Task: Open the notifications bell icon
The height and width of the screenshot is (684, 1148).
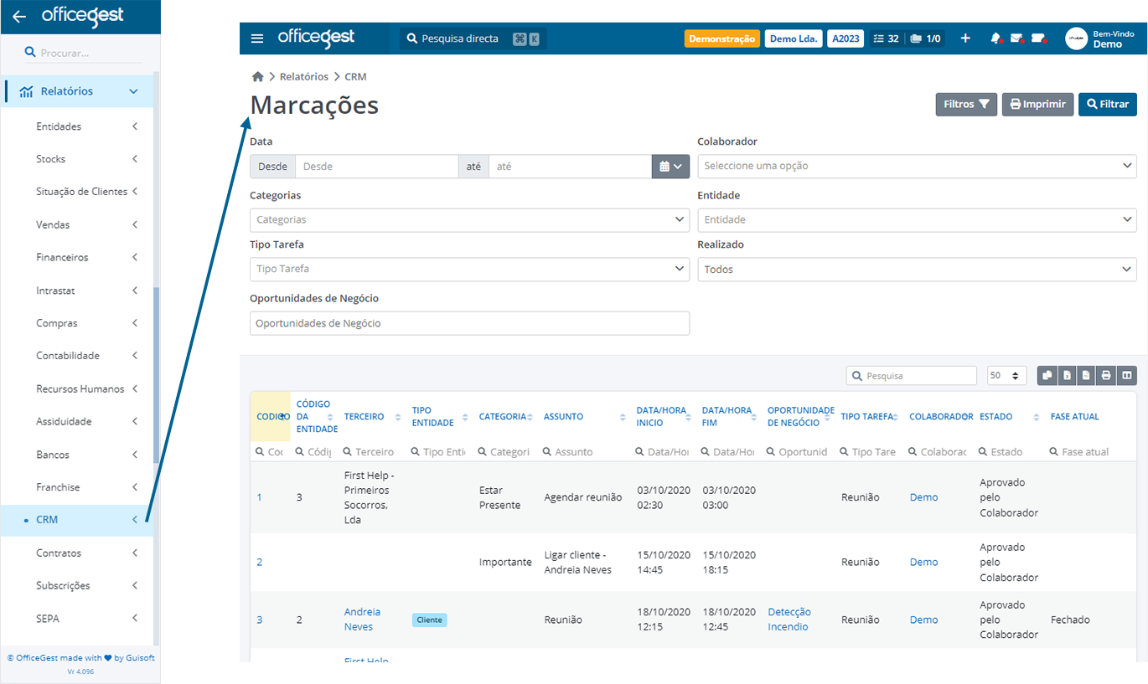Action: coord(996,38)
